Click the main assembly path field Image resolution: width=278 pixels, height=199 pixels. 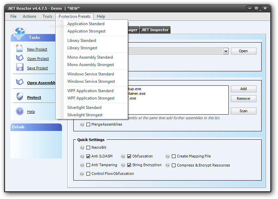click(175, 51)
